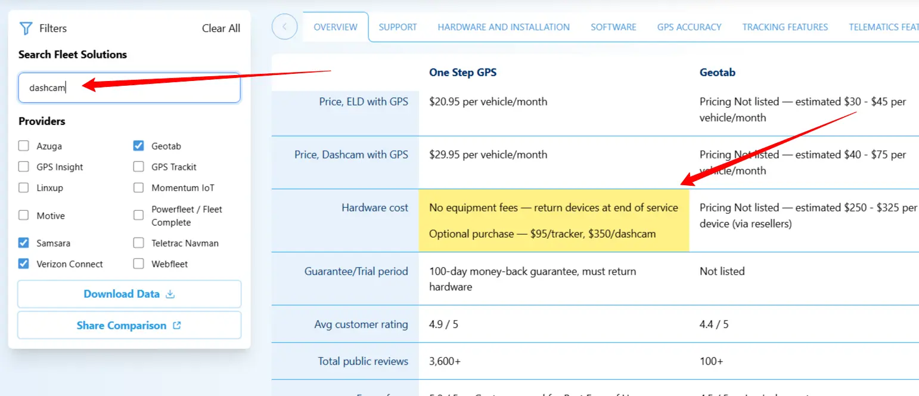Click the Search Fleet Solutions input field
Image resolution: width=919 pixels, height=396 pixels.
tap(129, 88)
